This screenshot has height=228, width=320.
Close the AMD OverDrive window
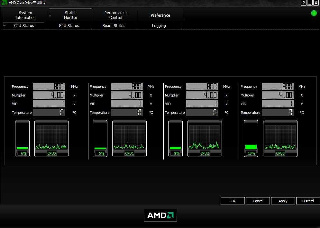tap(316, 3)
